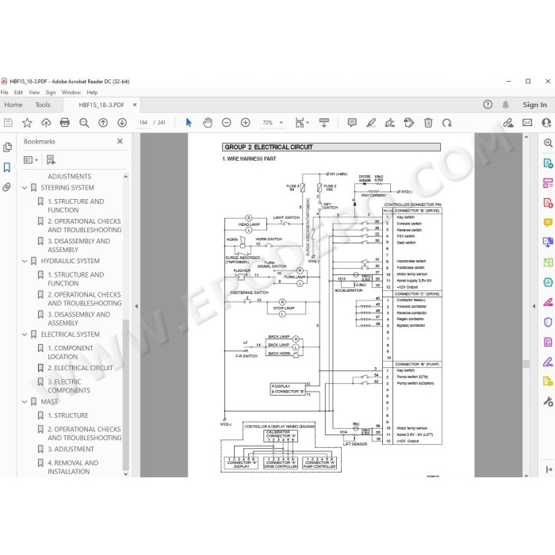Print the document with the printer icon
555x555 pixels.
pos(65,123)
